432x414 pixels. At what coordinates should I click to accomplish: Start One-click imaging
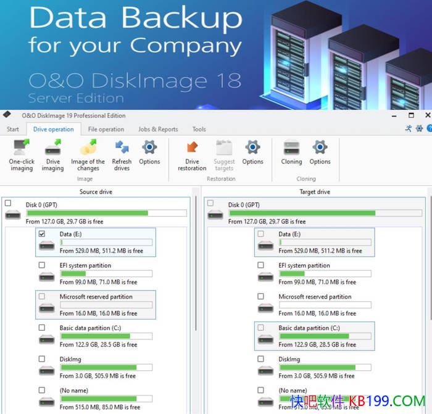pyautogui.click(x=22, y=155)
